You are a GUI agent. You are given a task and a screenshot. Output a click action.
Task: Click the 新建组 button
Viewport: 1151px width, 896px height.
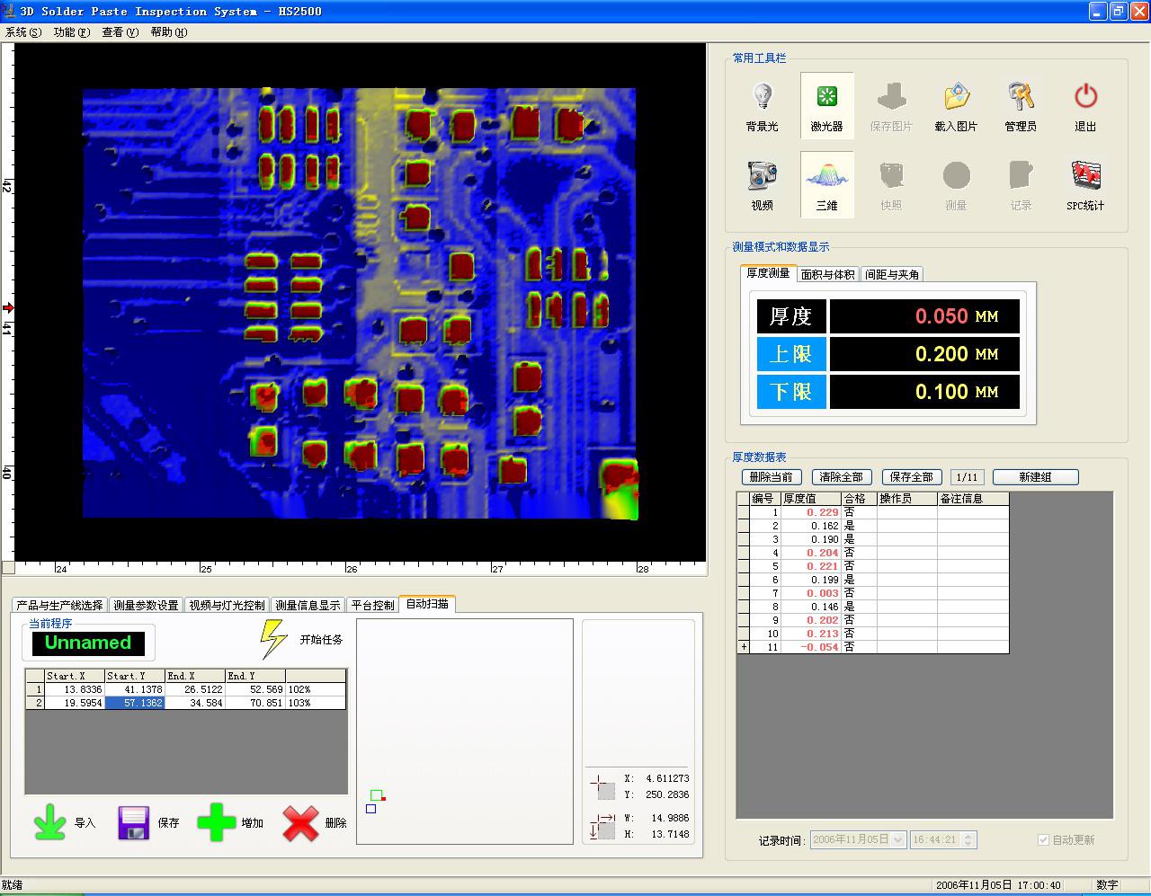[1035, 477]
